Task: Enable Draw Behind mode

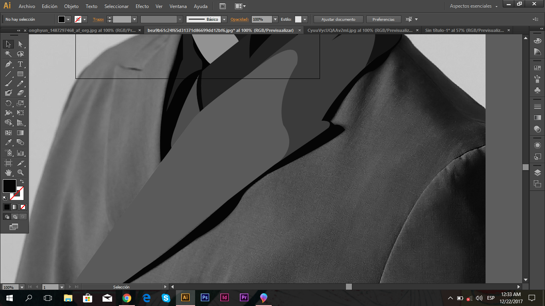Action: [x=15, y=217]
